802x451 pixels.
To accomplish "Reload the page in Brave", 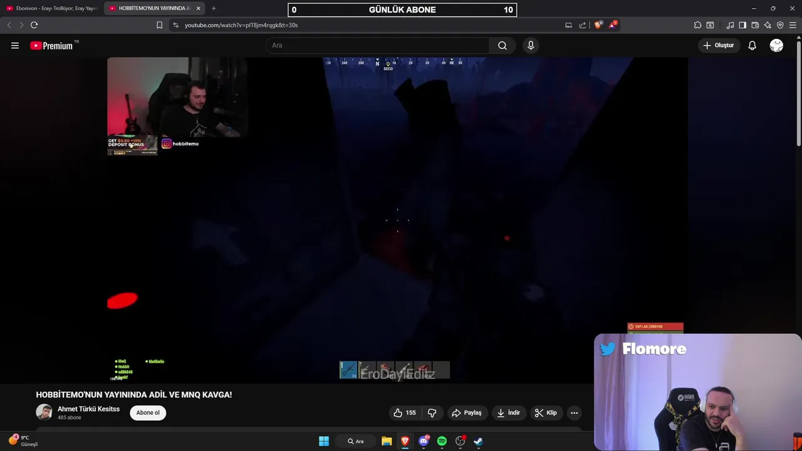I will pos(34,25).
